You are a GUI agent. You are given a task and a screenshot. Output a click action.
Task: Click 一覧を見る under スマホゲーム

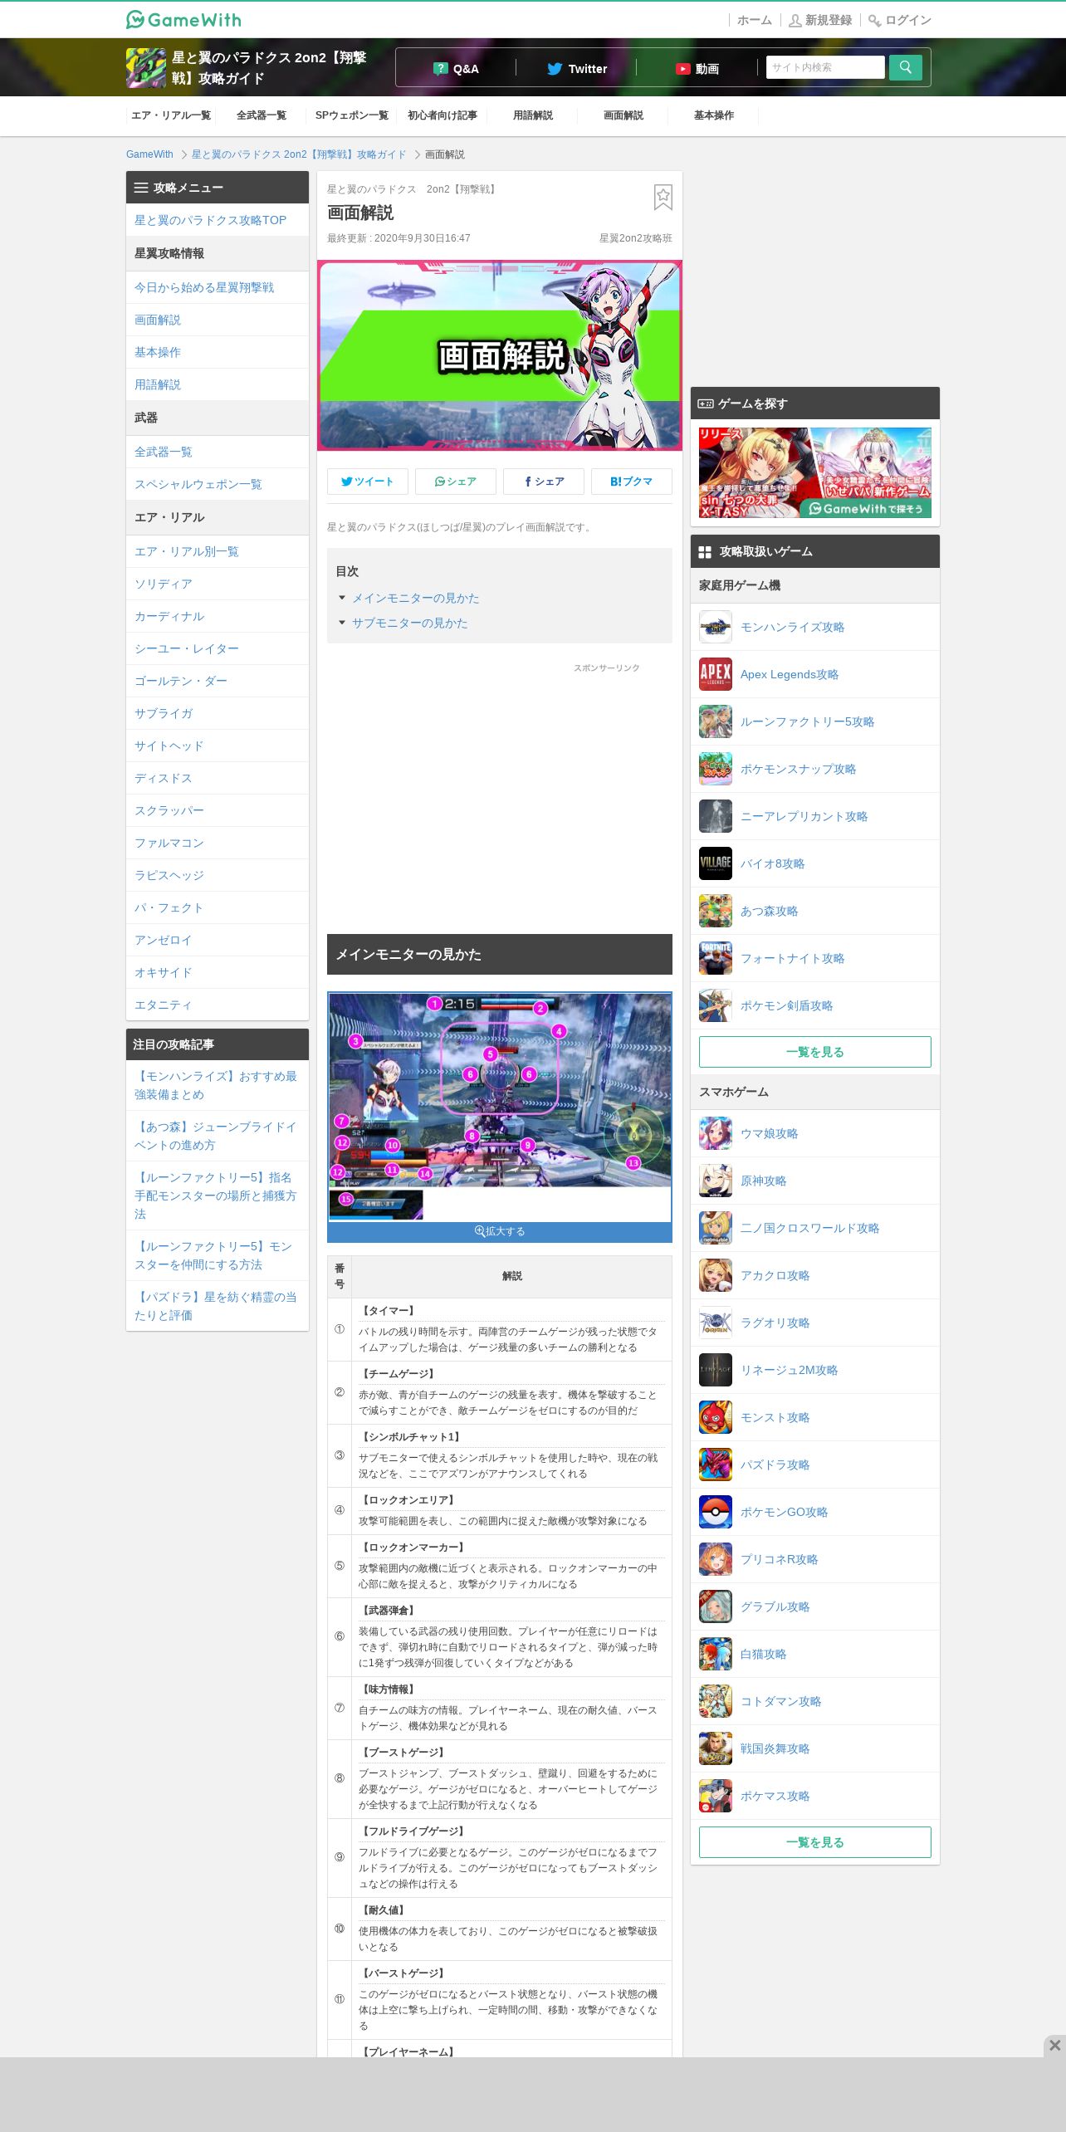coord(815,1842)
